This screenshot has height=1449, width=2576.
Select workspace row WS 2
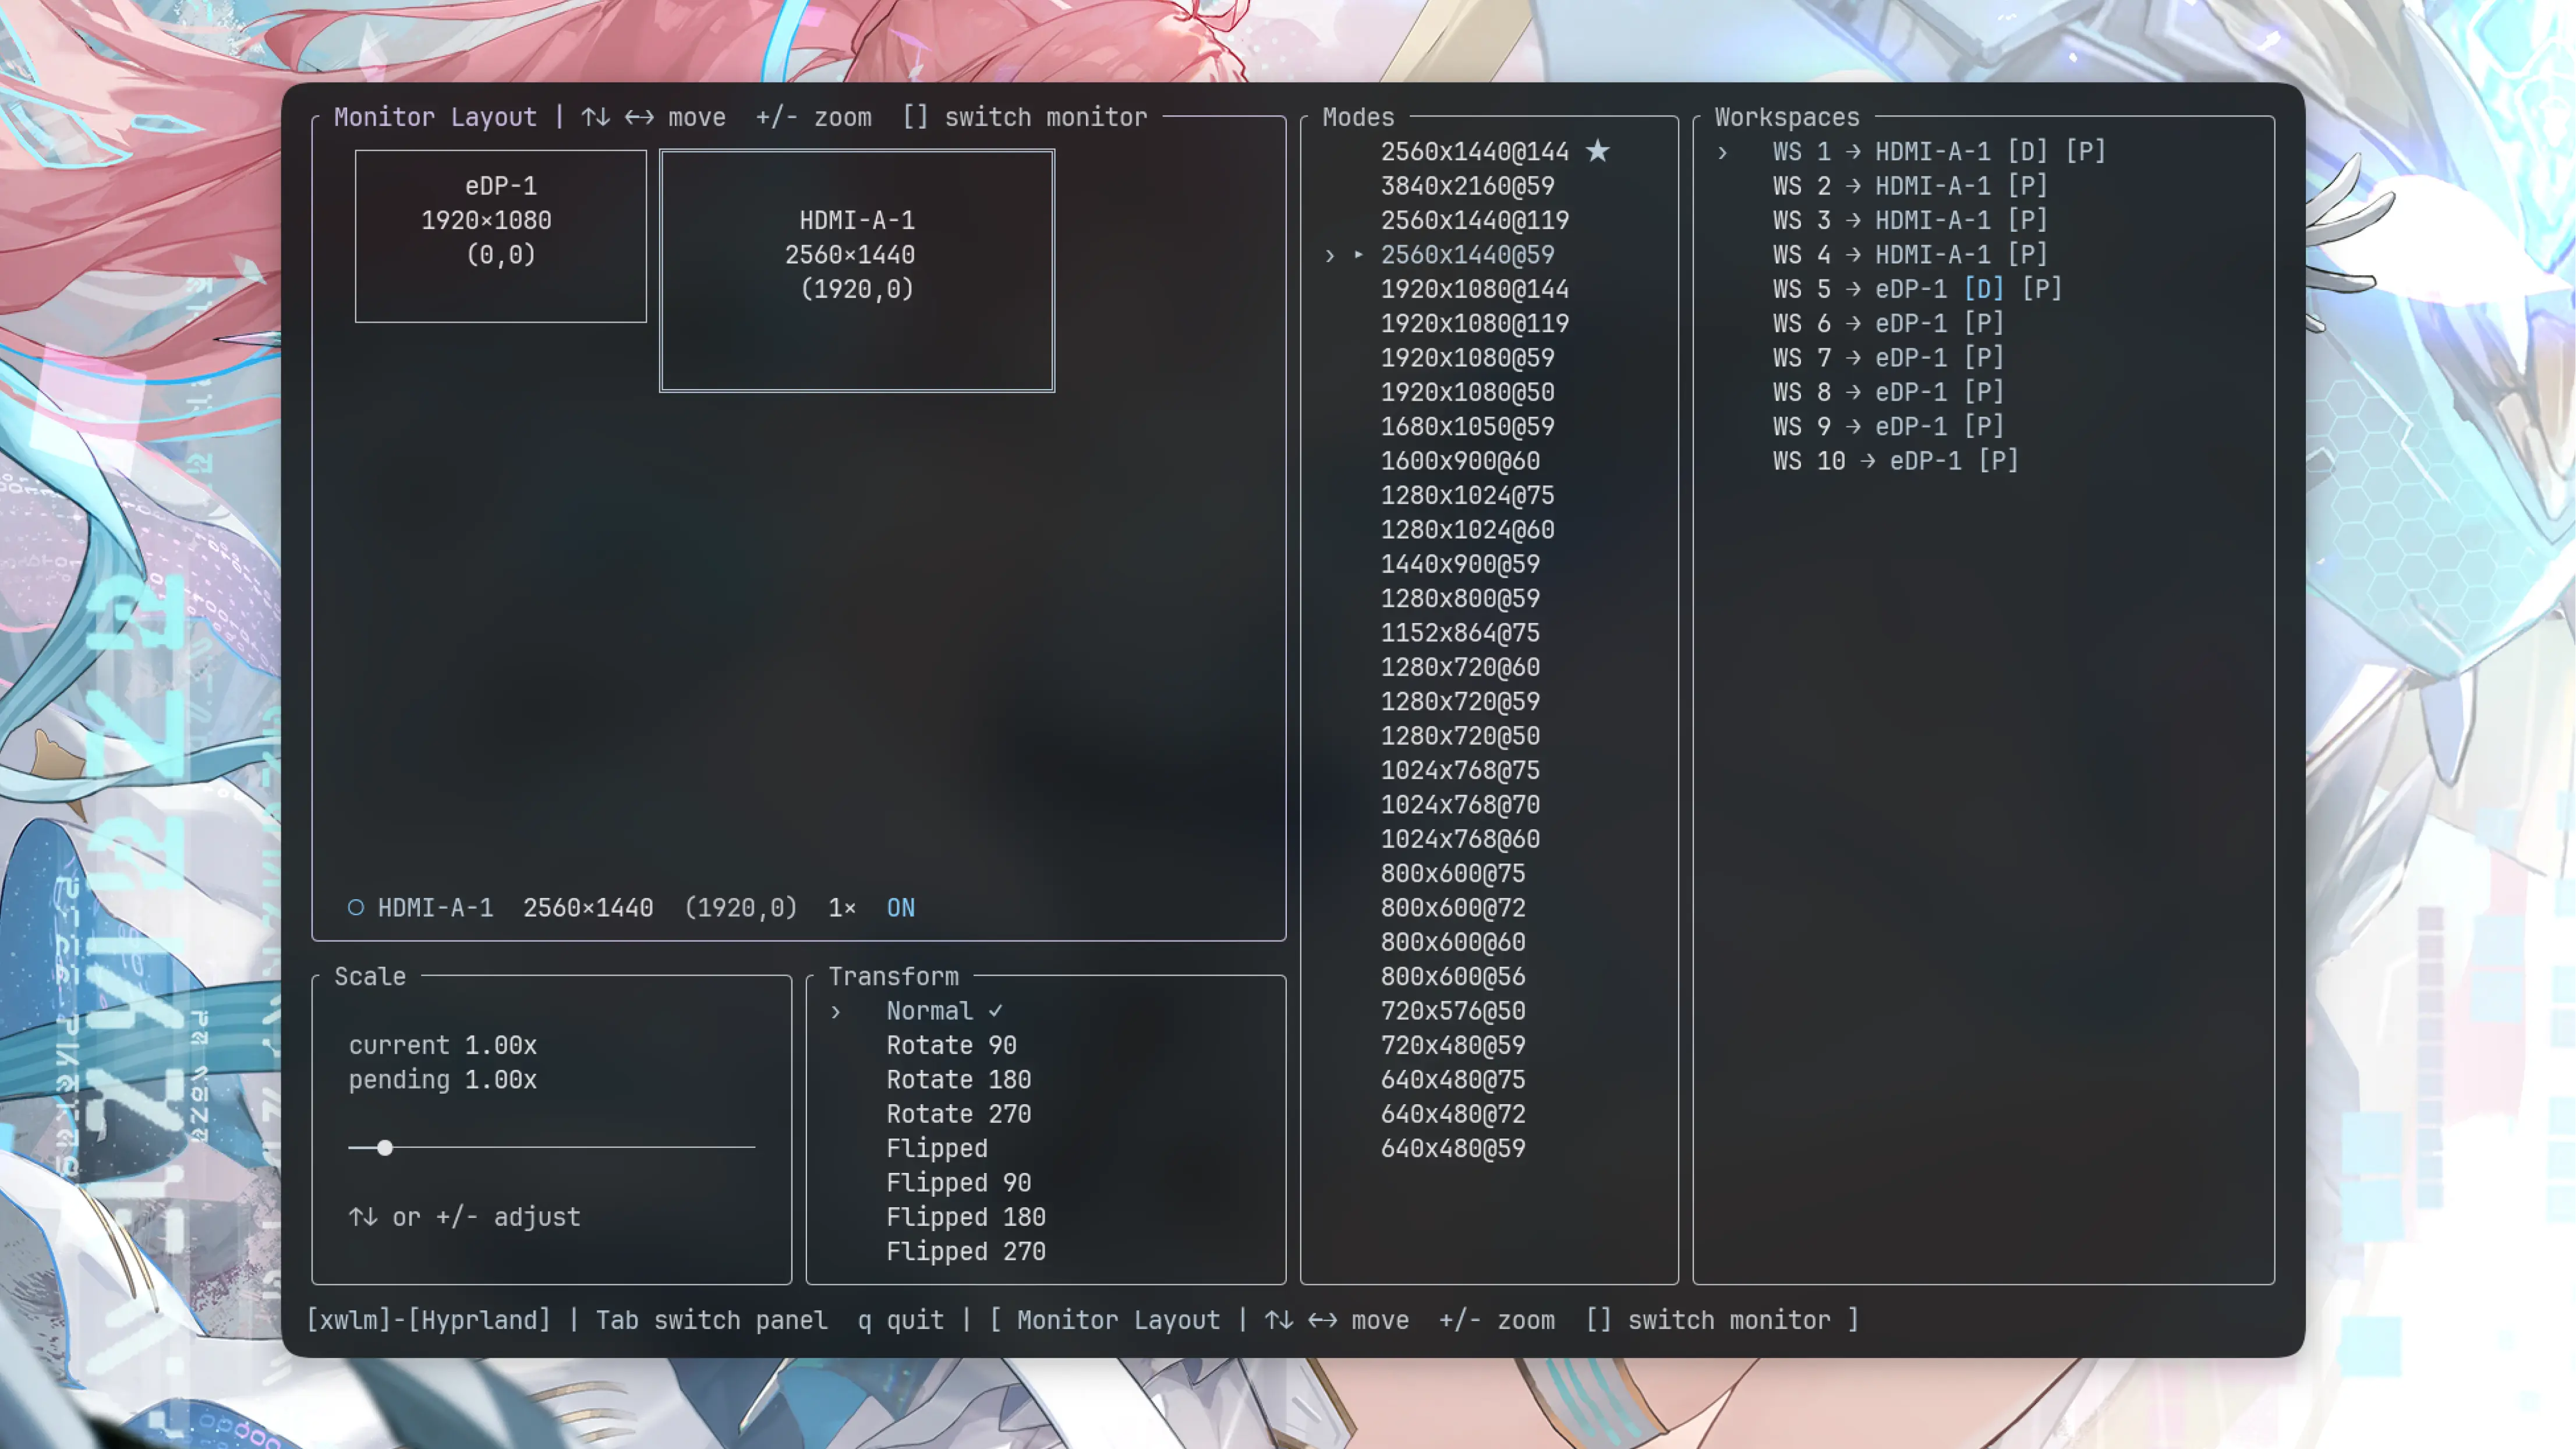(x=1910, y=186)
